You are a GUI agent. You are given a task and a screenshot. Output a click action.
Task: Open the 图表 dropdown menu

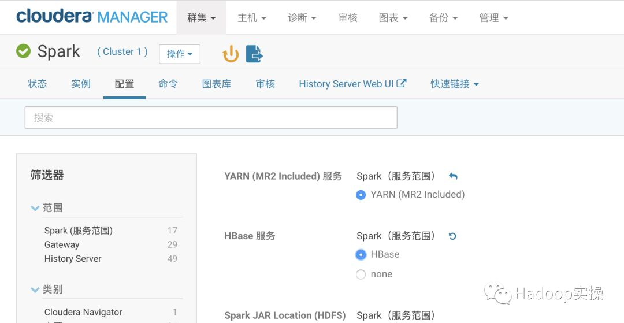(393, 17)
